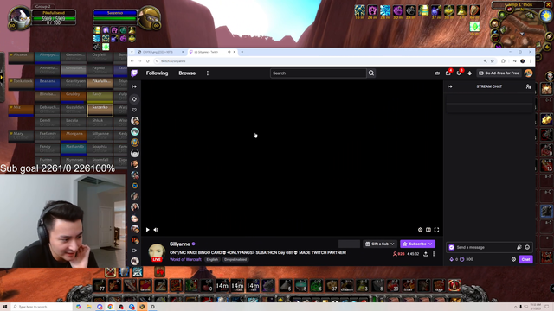Open the Chrome three-dot menu
The height and width of the screenshot is (311, 554).
(x=530, y=61)
